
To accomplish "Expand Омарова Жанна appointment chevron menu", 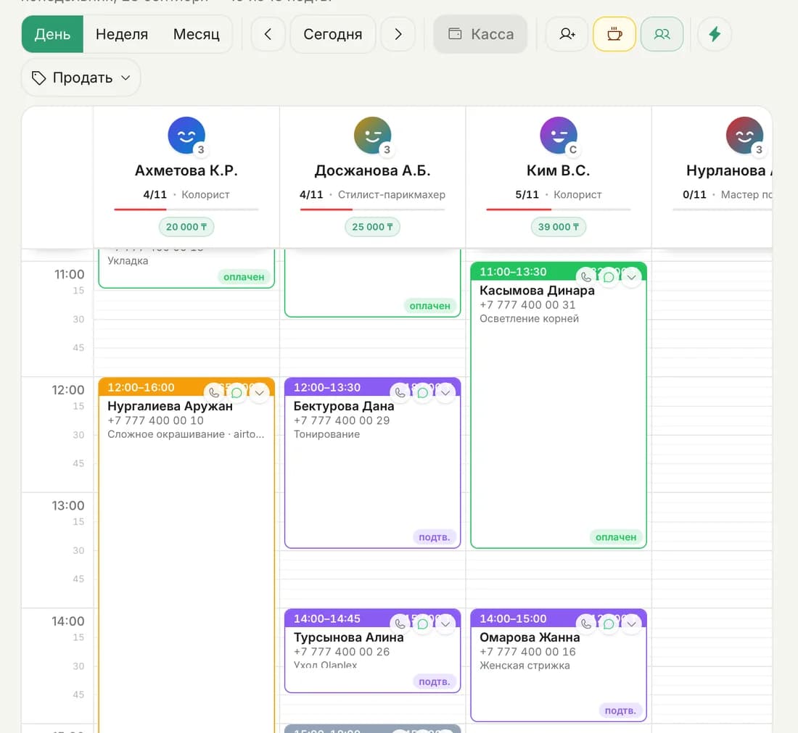I will (x=631, y=624).
